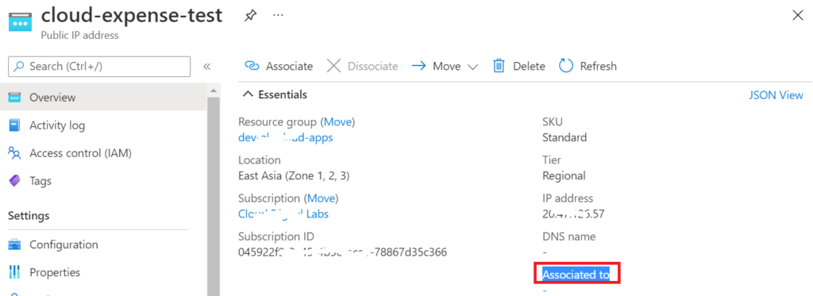Open JSON View
The height and width of the screenshot is (296, 813).
pos(776,95)
